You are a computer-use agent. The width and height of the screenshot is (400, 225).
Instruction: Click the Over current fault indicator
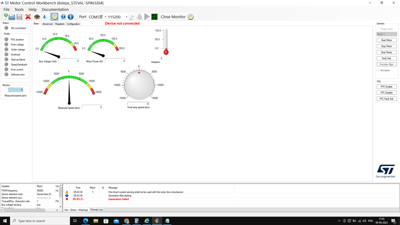point(6,69)
